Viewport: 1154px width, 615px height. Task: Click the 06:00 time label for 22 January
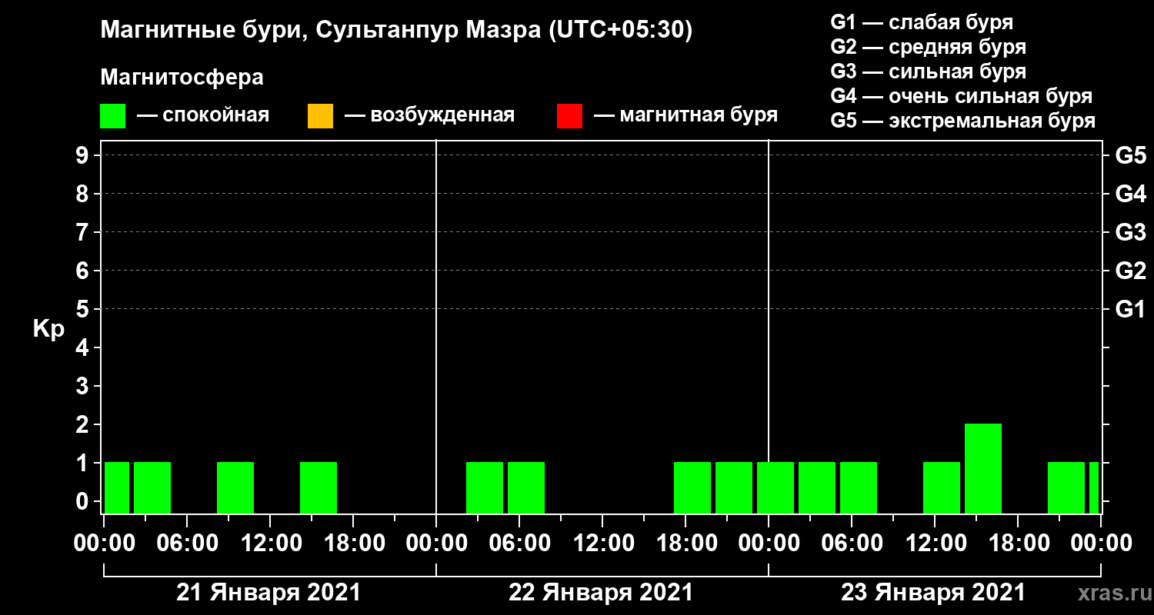519,544
